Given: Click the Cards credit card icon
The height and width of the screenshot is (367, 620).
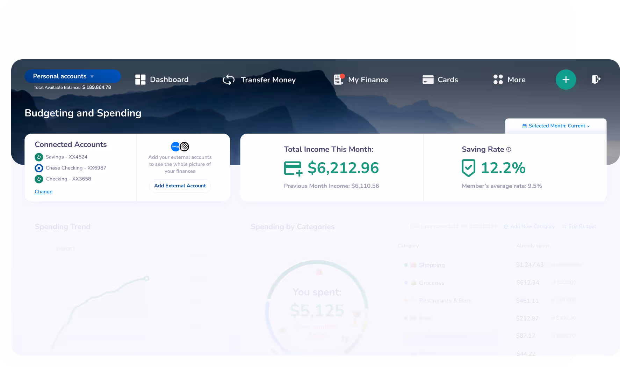Looking at the screenshot, I should pyautogui.click(x=428, y=80).
